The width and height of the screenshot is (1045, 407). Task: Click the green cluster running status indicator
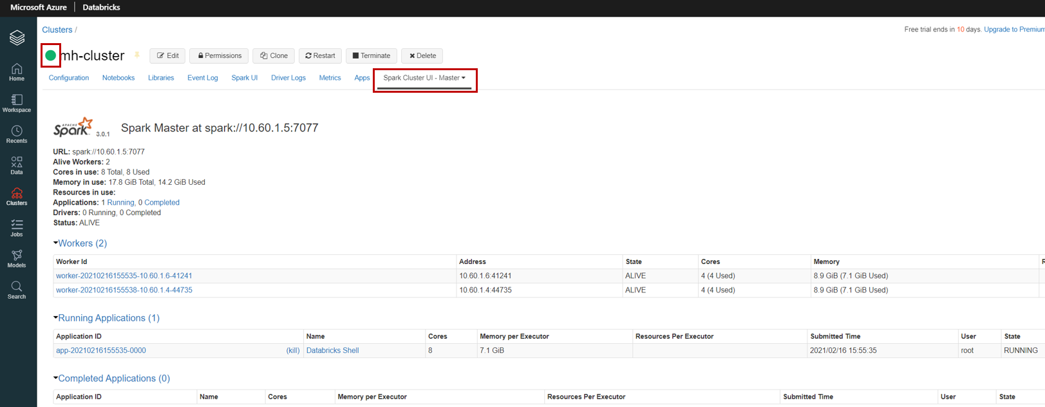pos(50,55)
